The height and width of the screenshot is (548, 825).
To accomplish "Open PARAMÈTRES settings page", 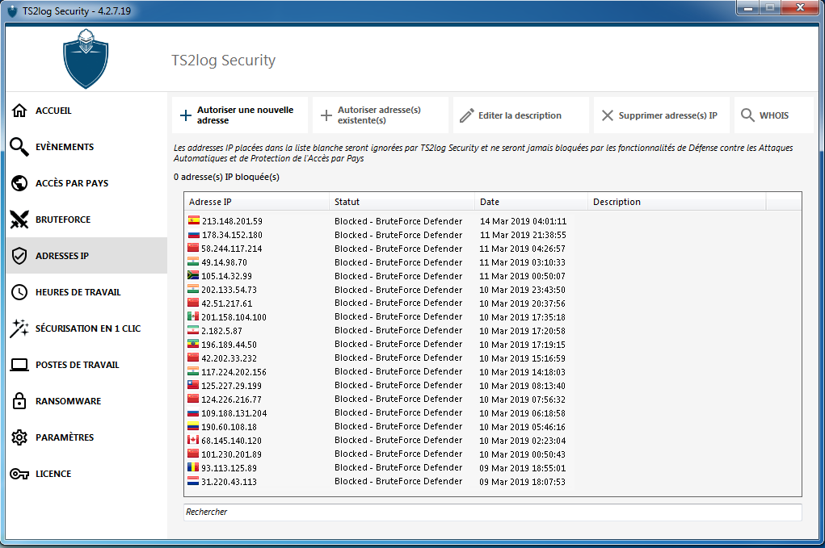I will click(x=86, y=437).
